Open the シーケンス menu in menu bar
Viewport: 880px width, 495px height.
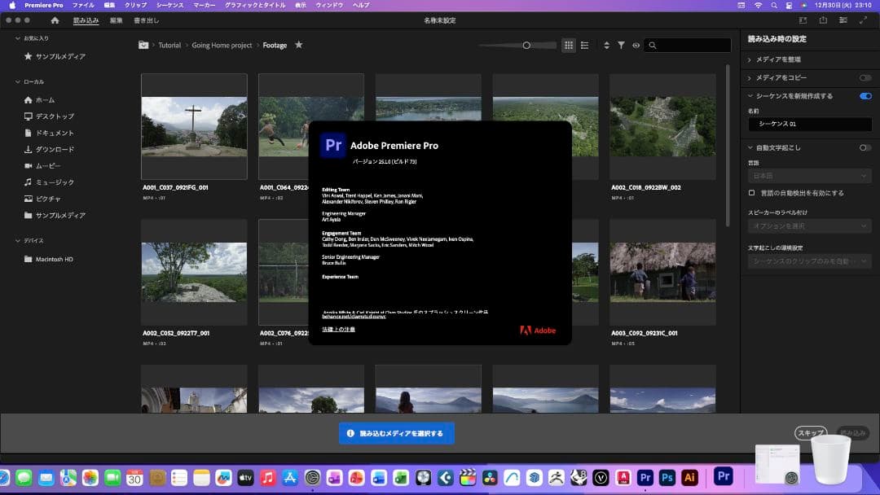(x=169, y=5)
